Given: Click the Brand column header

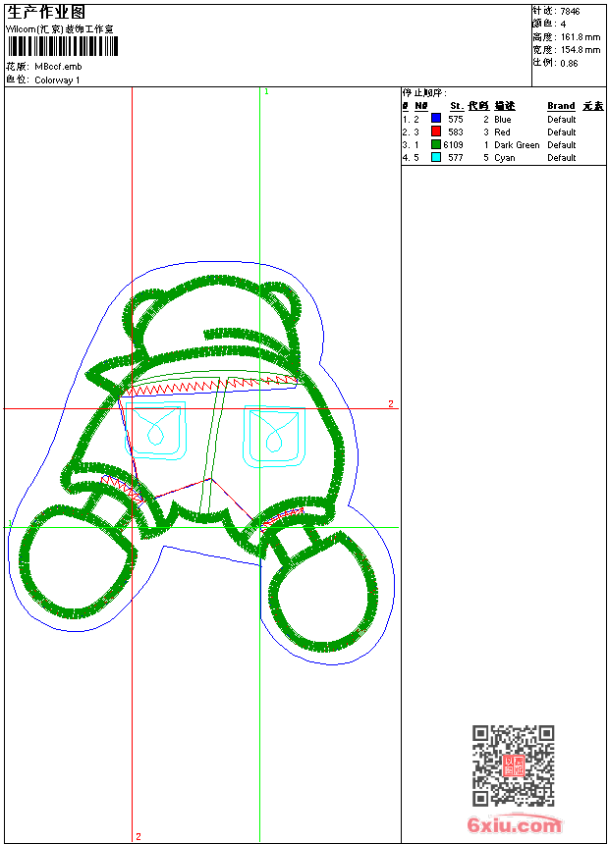Looking at the screenshot, I should click(x=561, y=106).
